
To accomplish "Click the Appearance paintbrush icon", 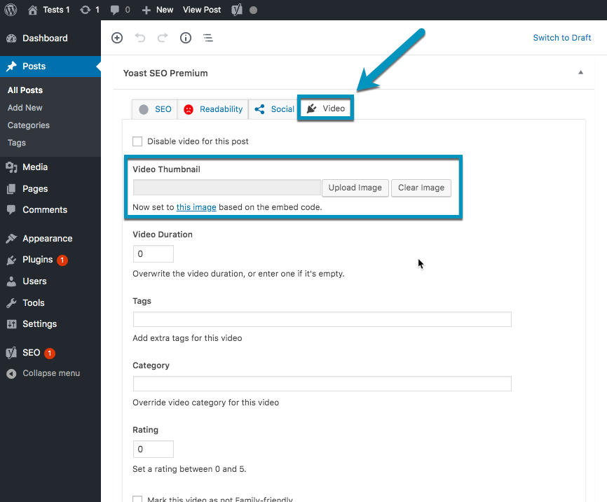I will 12,238.
